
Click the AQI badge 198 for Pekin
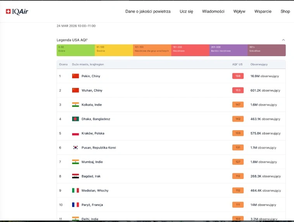(x=238, y=76)
